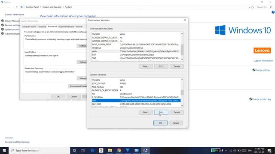
Task: Open the volume control in system tray
Action: pos(235,150)
